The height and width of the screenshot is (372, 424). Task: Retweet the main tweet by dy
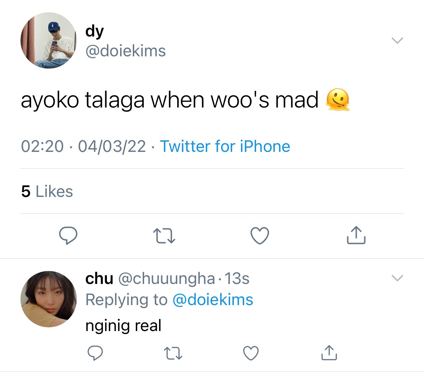tap(164, 236)
